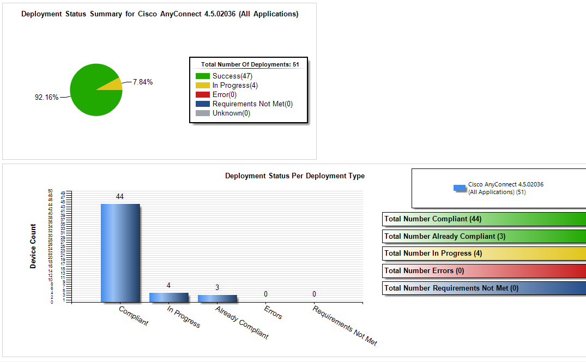The width and height of the screenshot is (586, 362).
Task: Click the Total Number Of Deployments: 51 header
Action: (x=250, y=64)
